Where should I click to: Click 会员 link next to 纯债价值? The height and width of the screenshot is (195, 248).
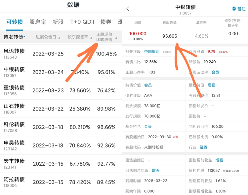148,85
